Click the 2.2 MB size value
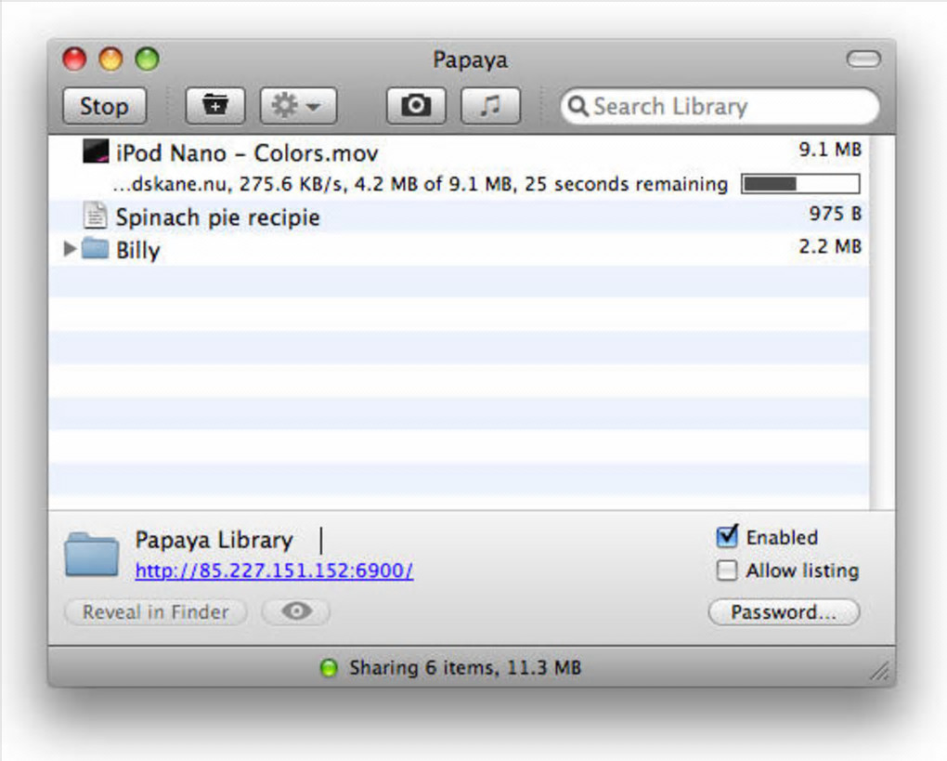The height and width of the screenshot is (761, 947). point(830,246)
